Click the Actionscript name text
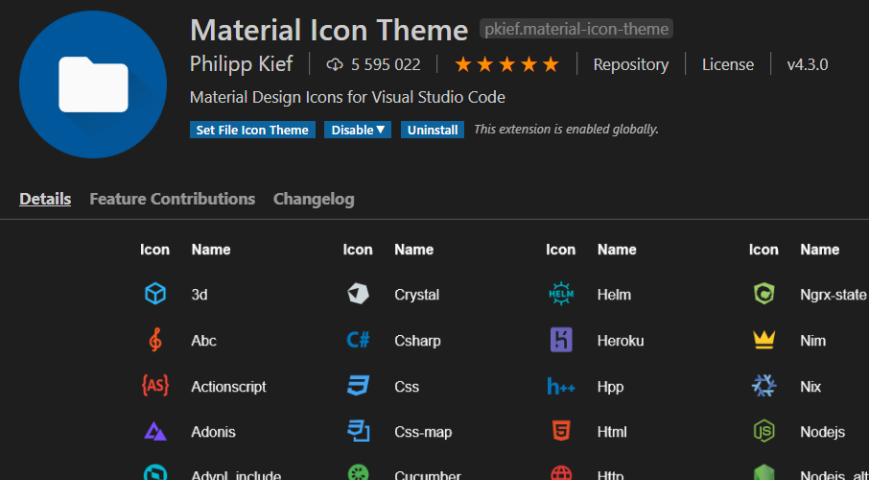The image size is (869, 480). [228, 386]
